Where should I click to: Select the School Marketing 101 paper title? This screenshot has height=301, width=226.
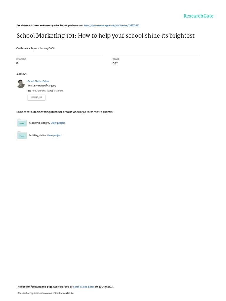106,36
